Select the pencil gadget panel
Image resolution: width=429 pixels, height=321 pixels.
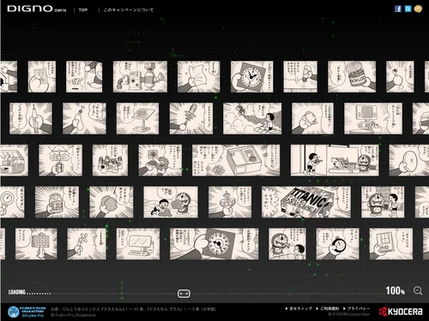[31, 118]
